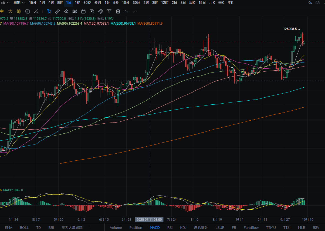Toggle the drawing lock icon
This screenshot has width=325, height=231.
tap(83, 11)
